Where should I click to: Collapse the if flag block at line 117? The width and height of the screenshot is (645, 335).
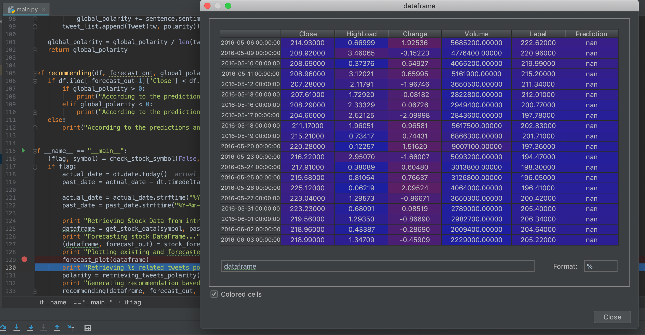35,167
